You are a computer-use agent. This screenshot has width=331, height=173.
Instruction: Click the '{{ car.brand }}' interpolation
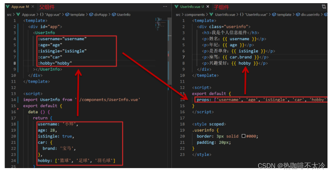tap(241, 57)
